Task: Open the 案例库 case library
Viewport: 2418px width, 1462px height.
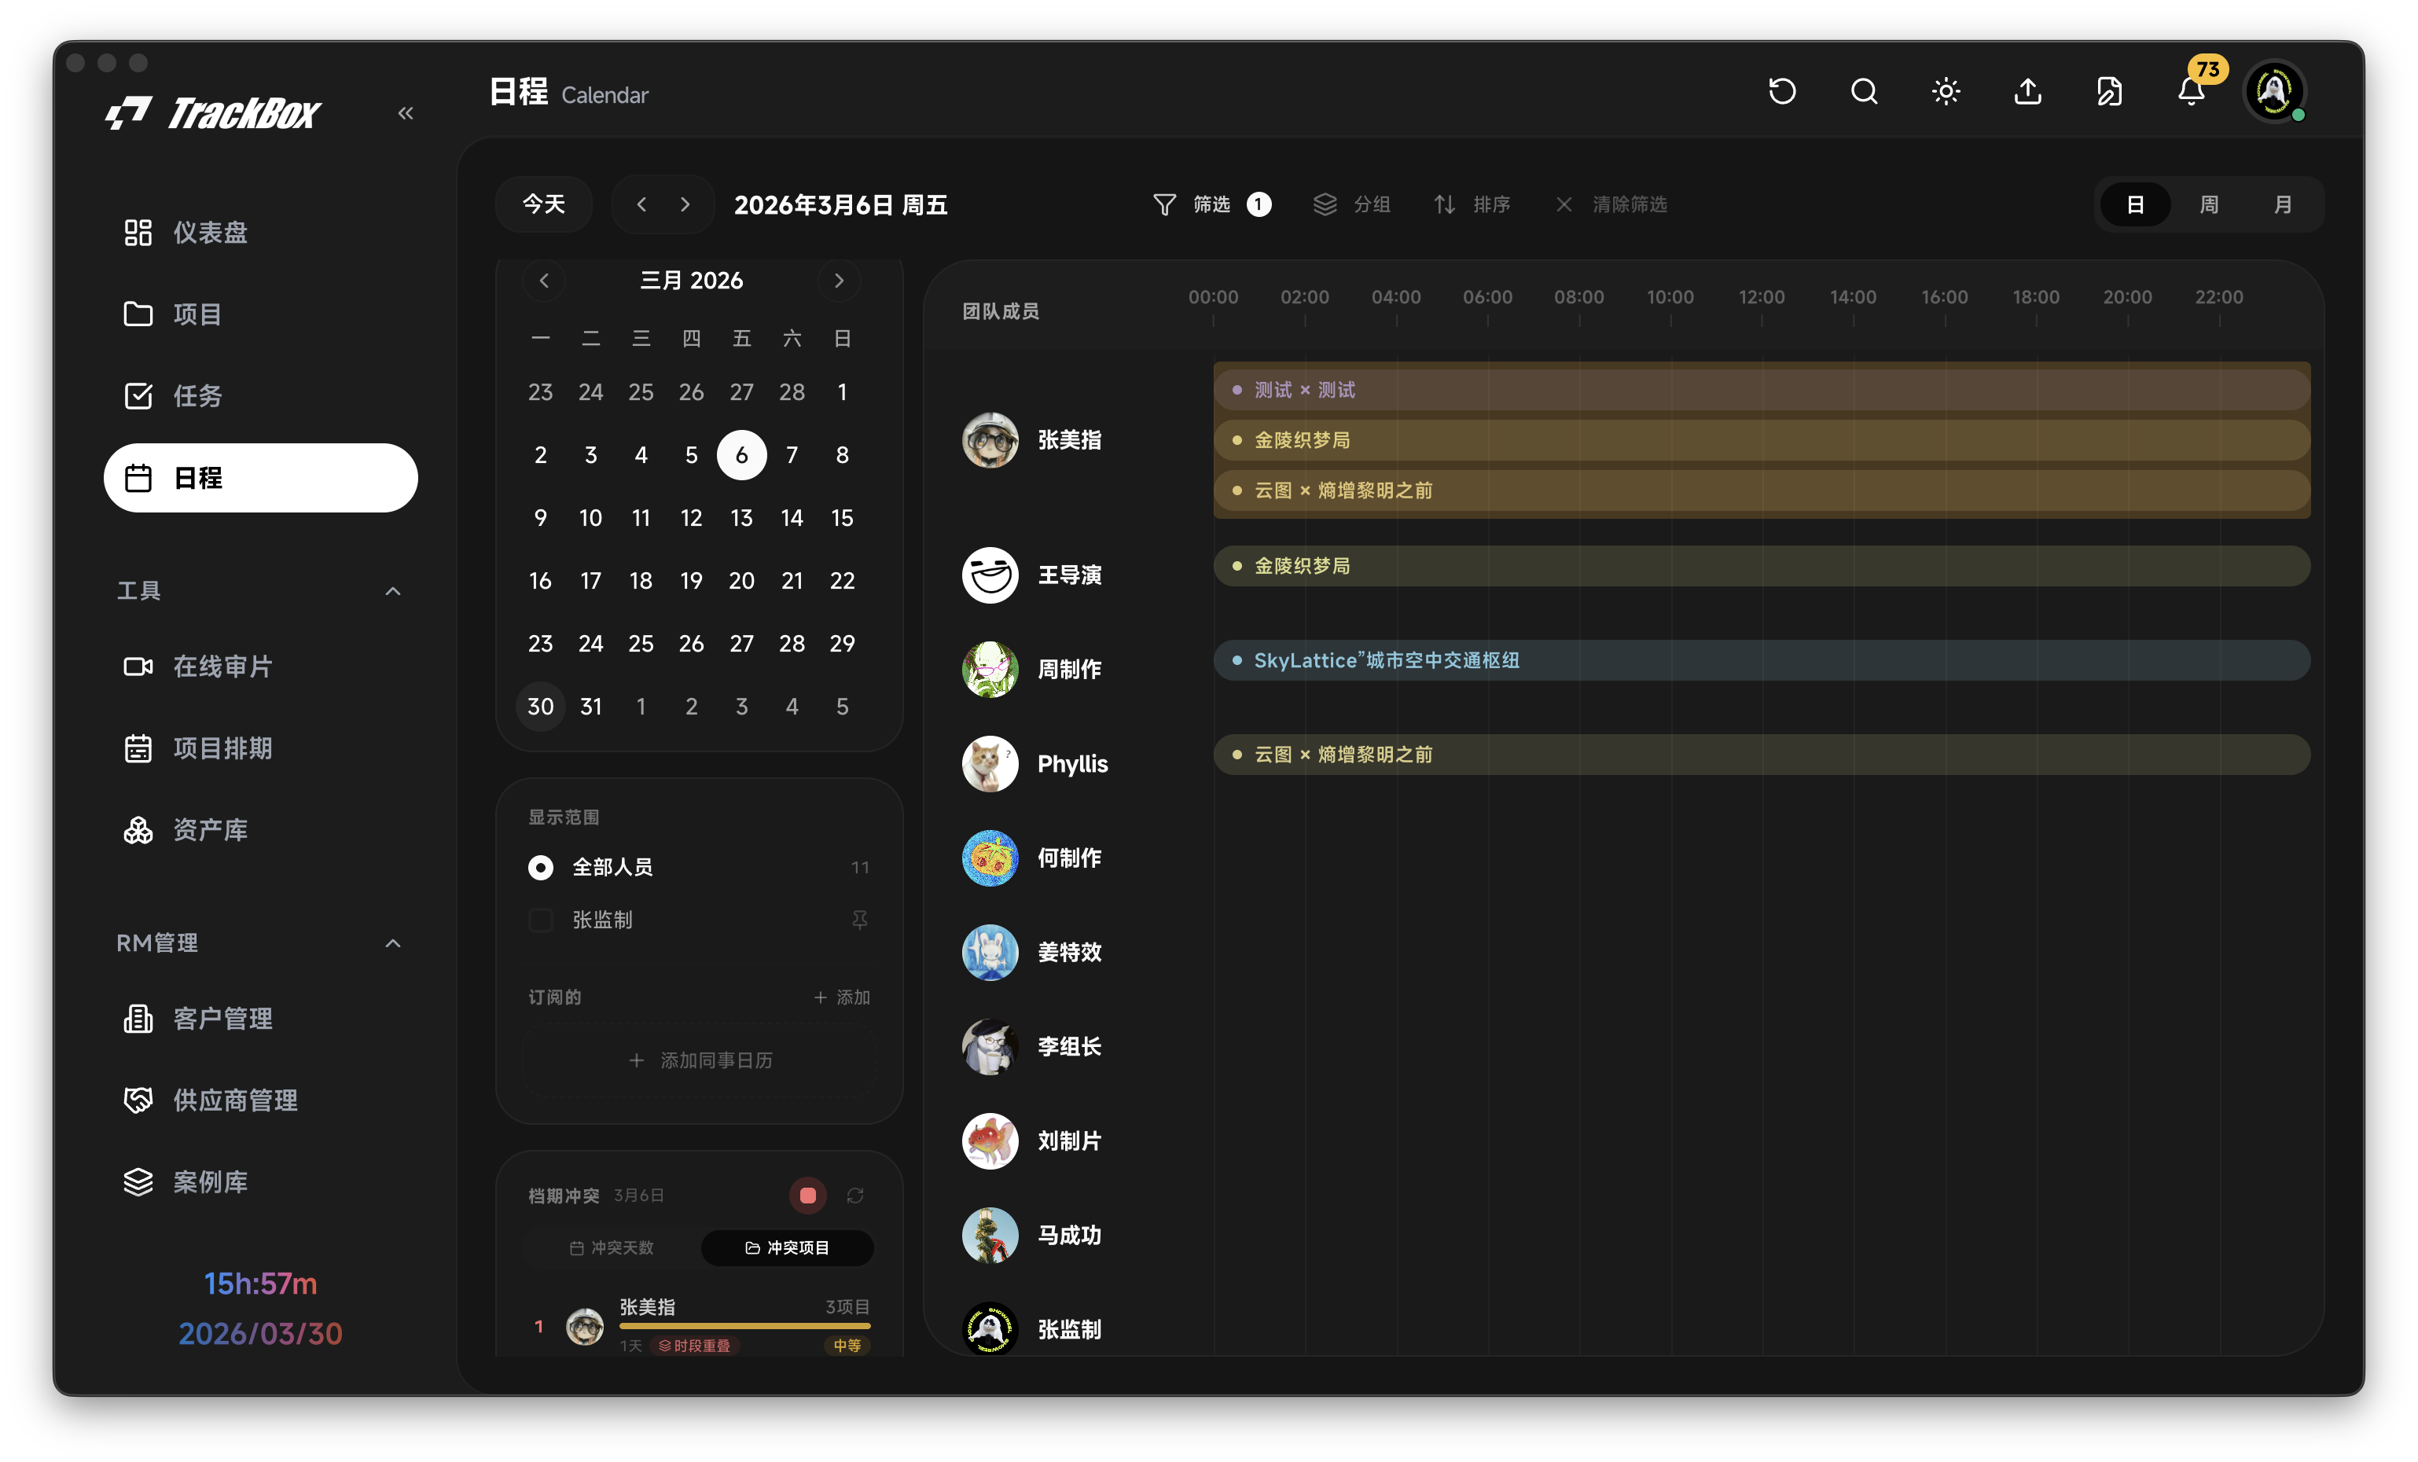Action: pyautogui.click(x=260, y=1181)
